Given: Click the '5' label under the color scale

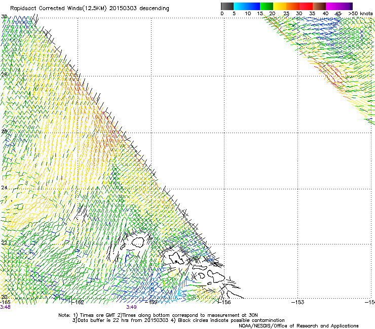Looking at the screenshot, I should [234, 14].
